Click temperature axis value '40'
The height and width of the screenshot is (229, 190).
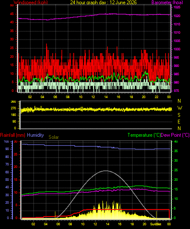tap(176, 142)
